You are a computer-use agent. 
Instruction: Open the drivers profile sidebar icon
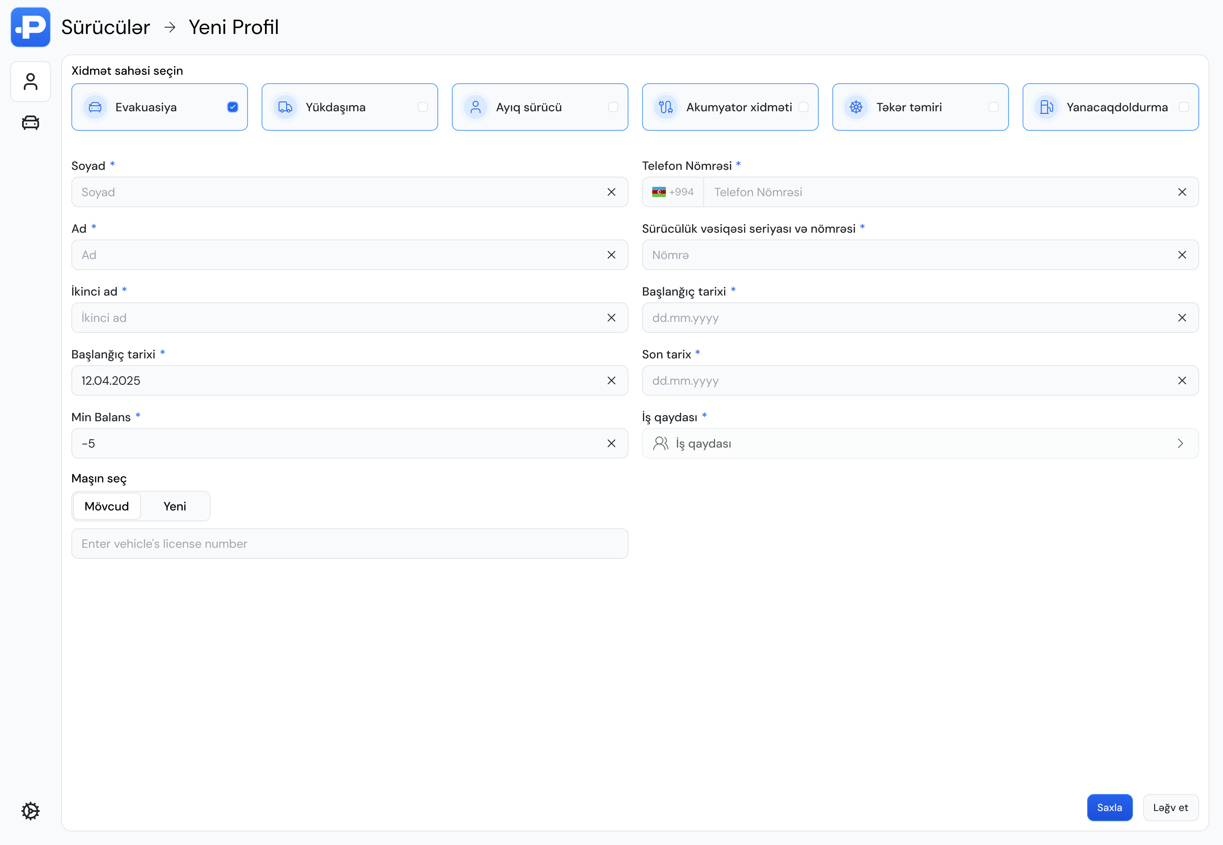coord(30,82)
